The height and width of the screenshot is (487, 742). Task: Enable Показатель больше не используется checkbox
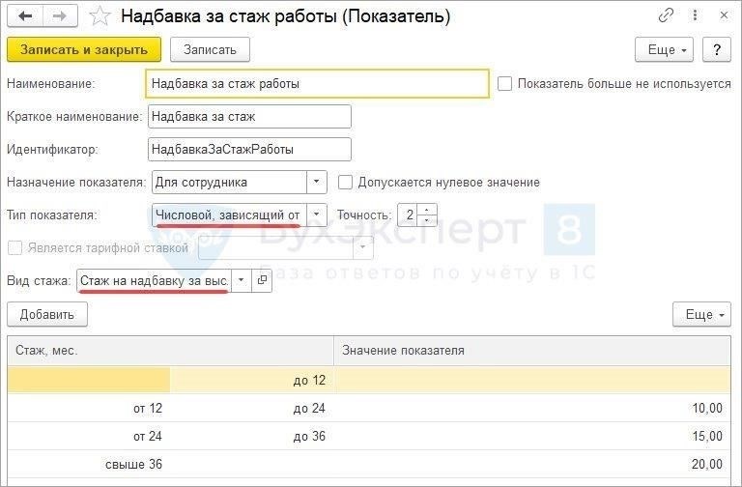[504, 84]
